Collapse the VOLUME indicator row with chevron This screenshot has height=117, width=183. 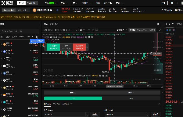tap(44, 76)
